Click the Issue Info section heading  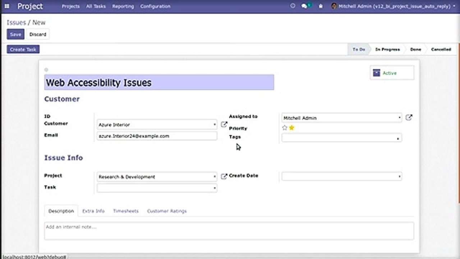coord(63,158)
